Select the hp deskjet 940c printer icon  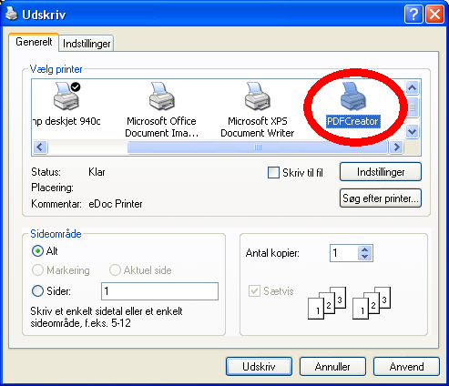pos(66,96)
